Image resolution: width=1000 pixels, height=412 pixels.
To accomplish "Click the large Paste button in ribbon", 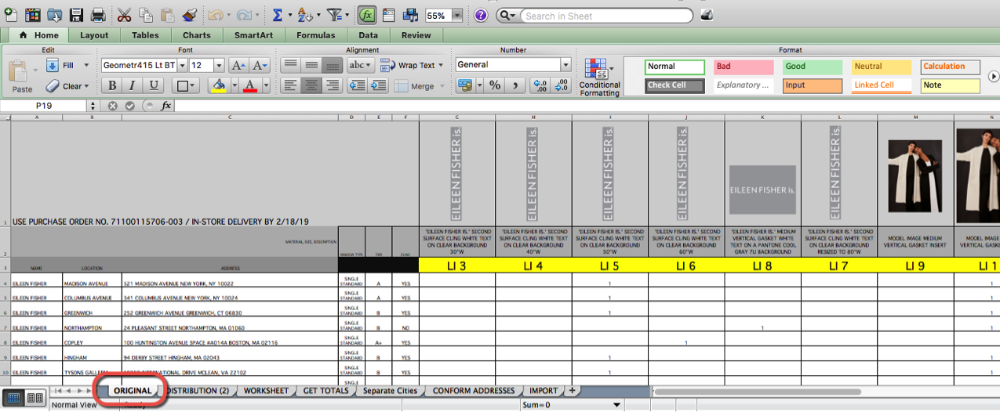I will (x=21, y=77).
